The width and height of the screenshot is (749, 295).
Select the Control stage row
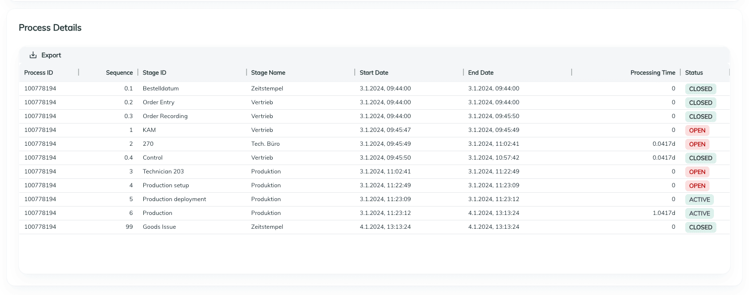pyautogui.click(x=153, y=158)
